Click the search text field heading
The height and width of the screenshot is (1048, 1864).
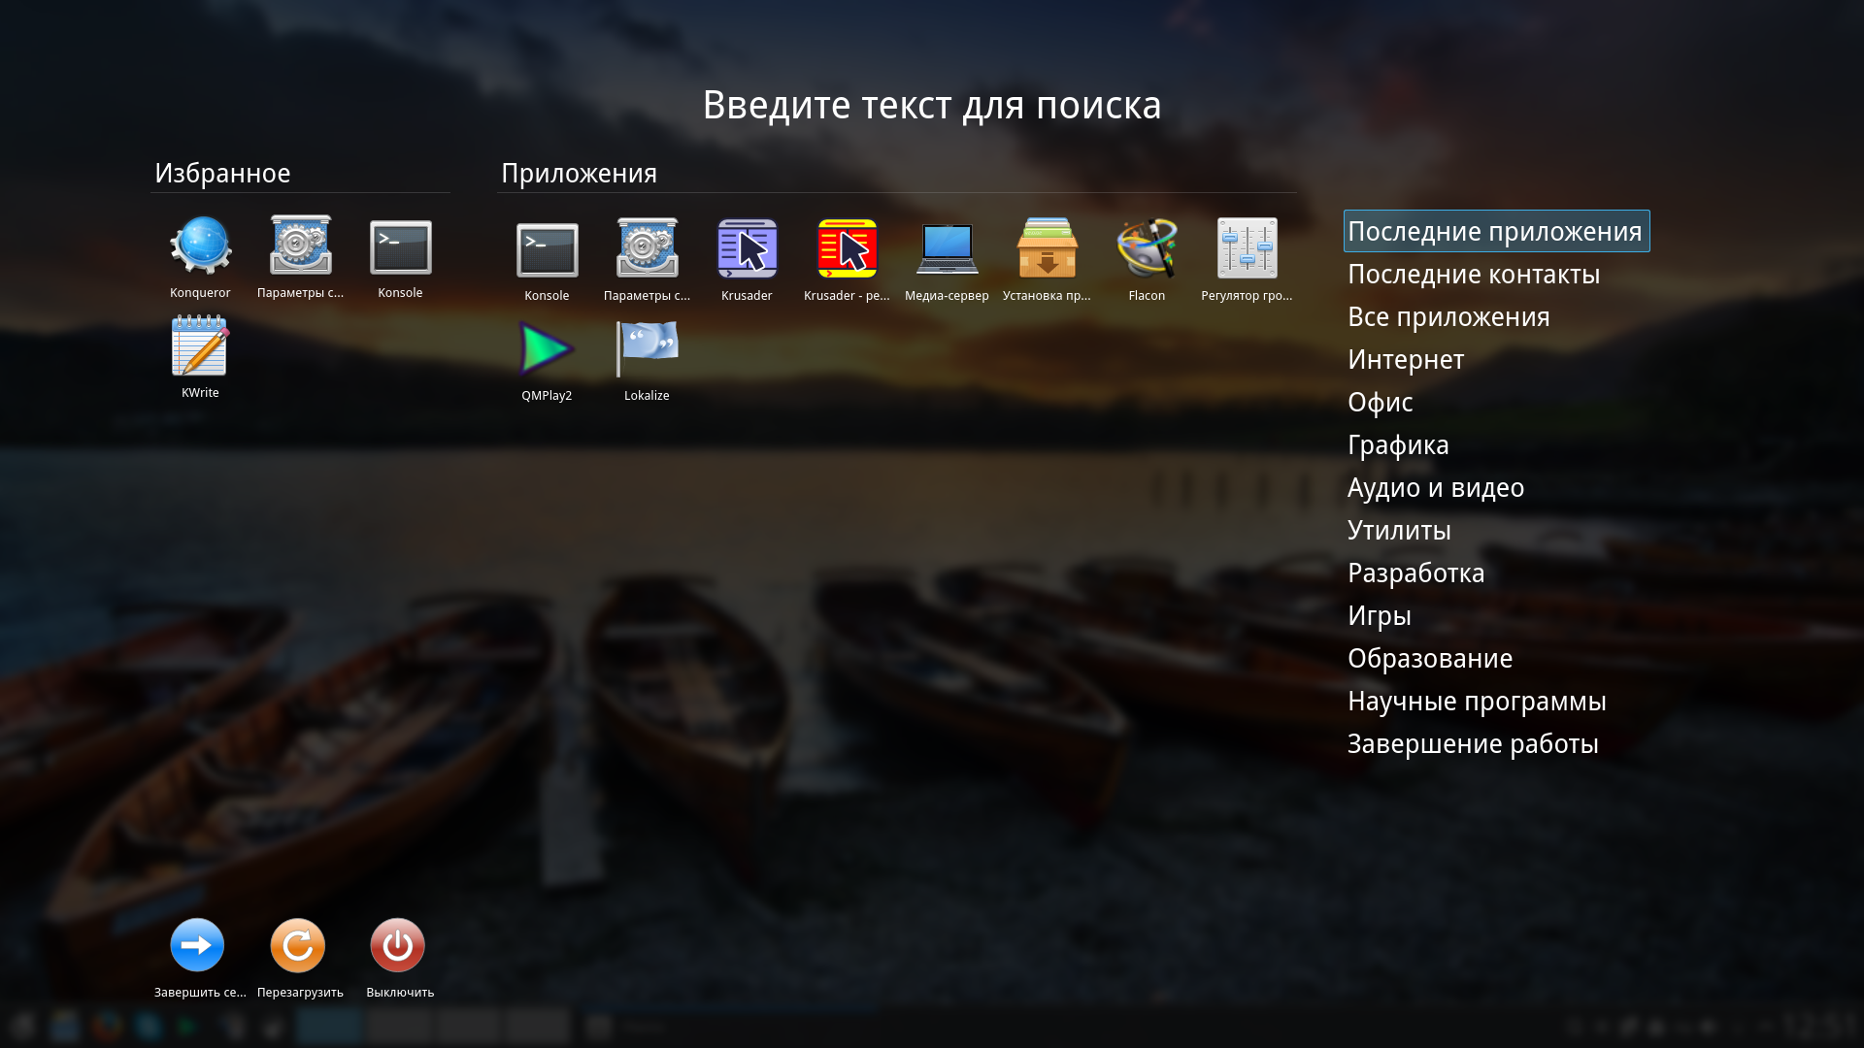[x=931, y=105]
